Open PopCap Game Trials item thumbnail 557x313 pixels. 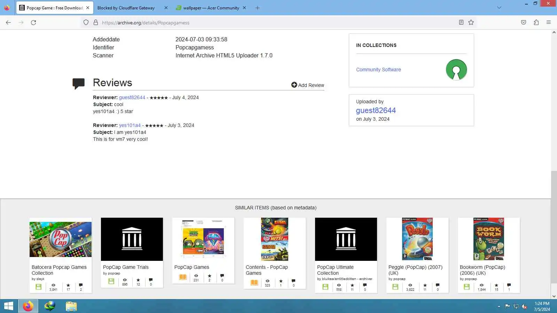click(132, 239)
